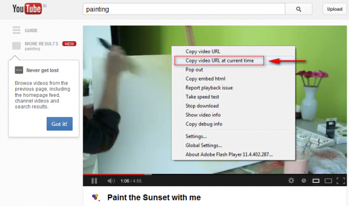This screenshot has height=206, width=349.
Task: Pause the video with the pause button
Action: (94, 181)
